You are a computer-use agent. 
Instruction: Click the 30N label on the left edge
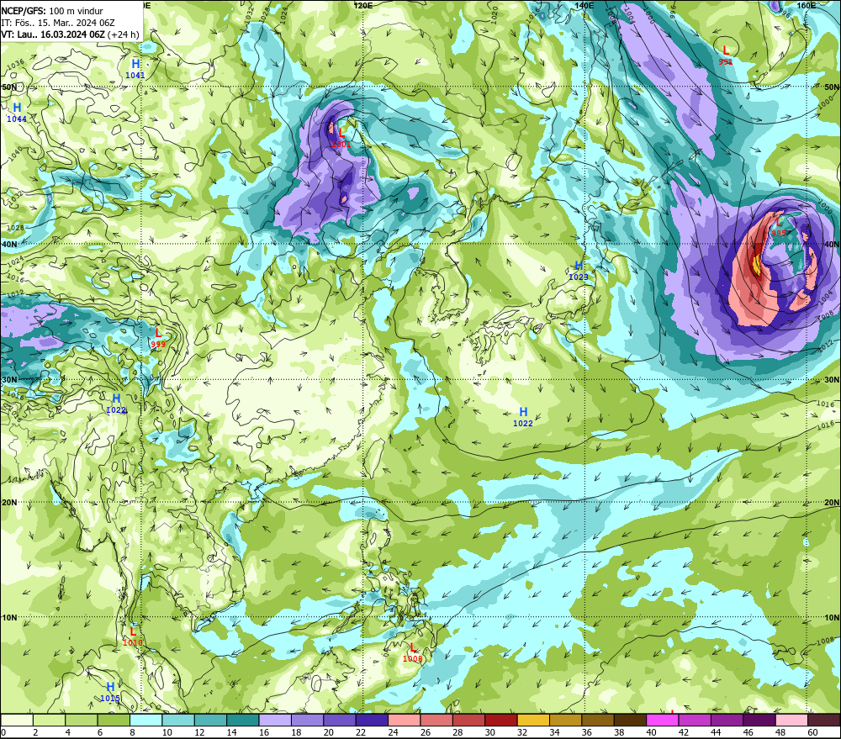coord(9,380)
